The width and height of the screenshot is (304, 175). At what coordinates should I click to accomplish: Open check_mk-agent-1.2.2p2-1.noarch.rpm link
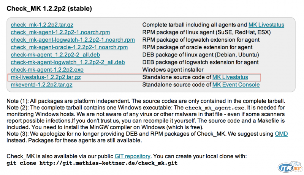(x=60, y=32)
